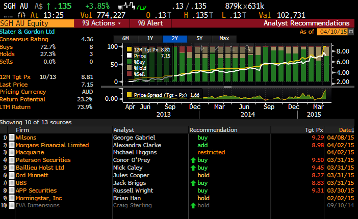Grab the splitter handle between chart panels

tap(227, 87)
